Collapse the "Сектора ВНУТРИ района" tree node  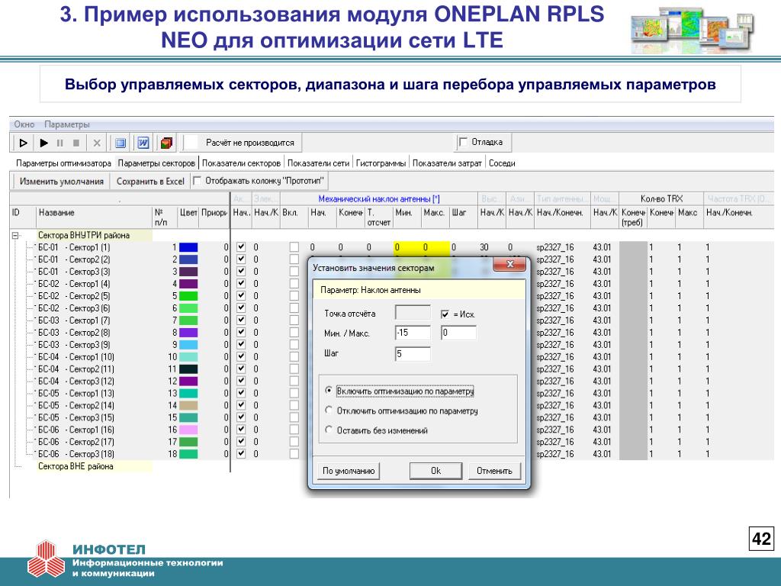pyautogui.click(x=15, y=235)
